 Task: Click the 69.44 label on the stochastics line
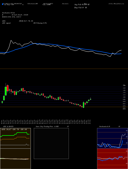[x=124, y=135]
